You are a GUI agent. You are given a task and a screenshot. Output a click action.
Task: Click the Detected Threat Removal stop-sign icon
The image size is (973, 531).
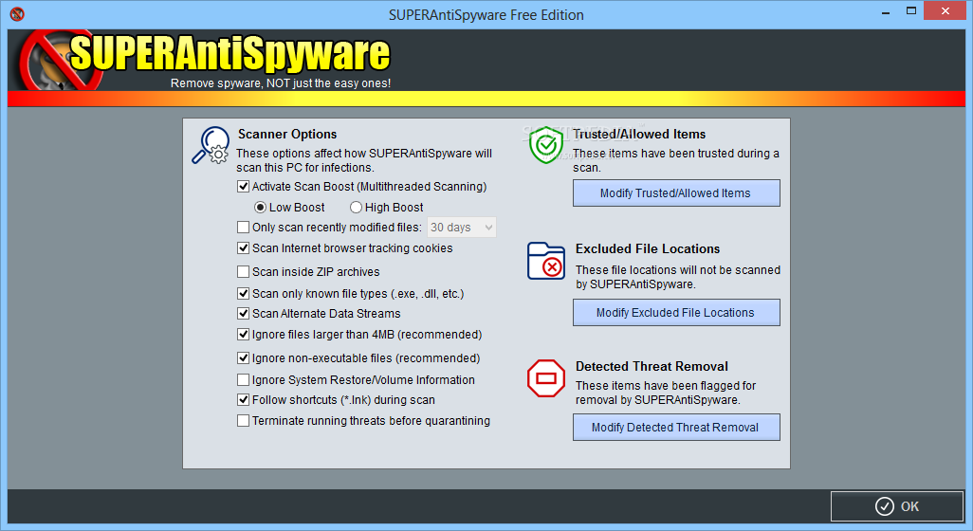[546, 377]
